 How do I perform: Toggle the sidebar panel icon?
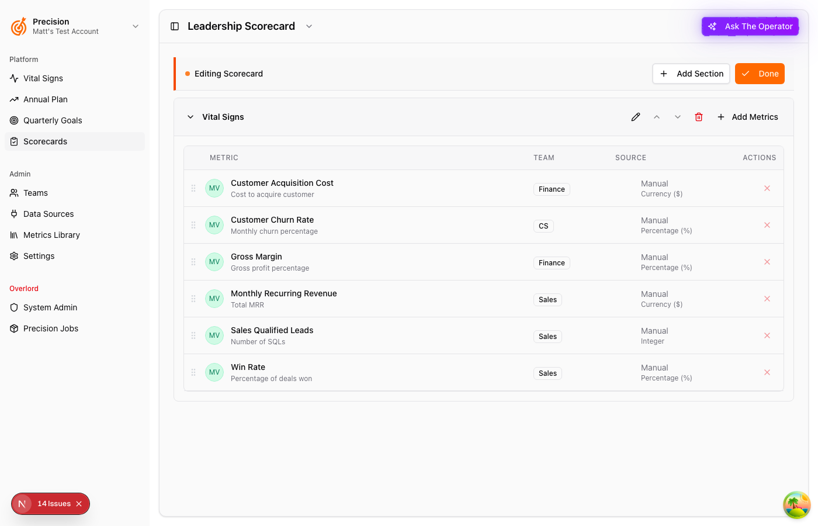coord(175,26)
